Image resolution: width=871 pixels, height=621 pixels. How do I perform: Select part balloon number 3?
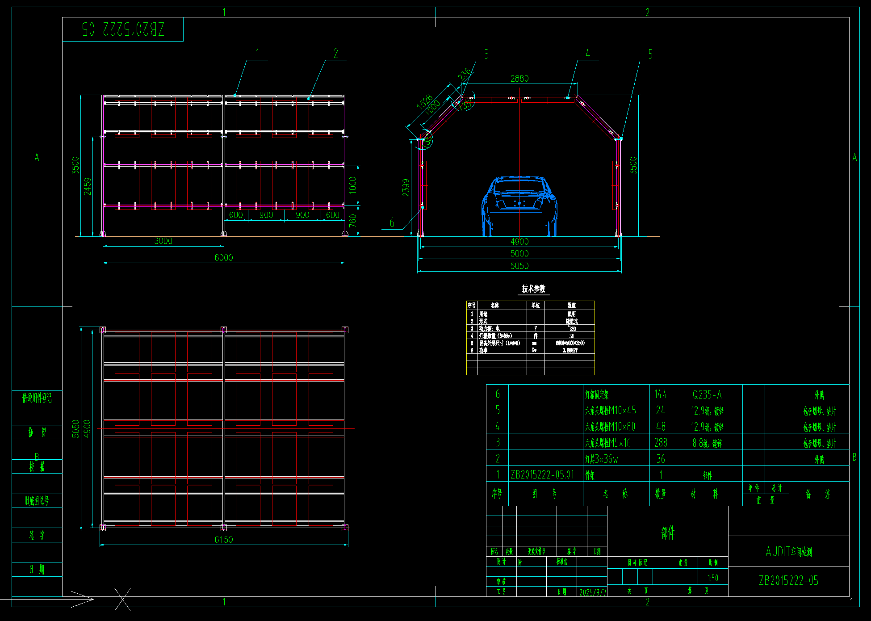487,55
